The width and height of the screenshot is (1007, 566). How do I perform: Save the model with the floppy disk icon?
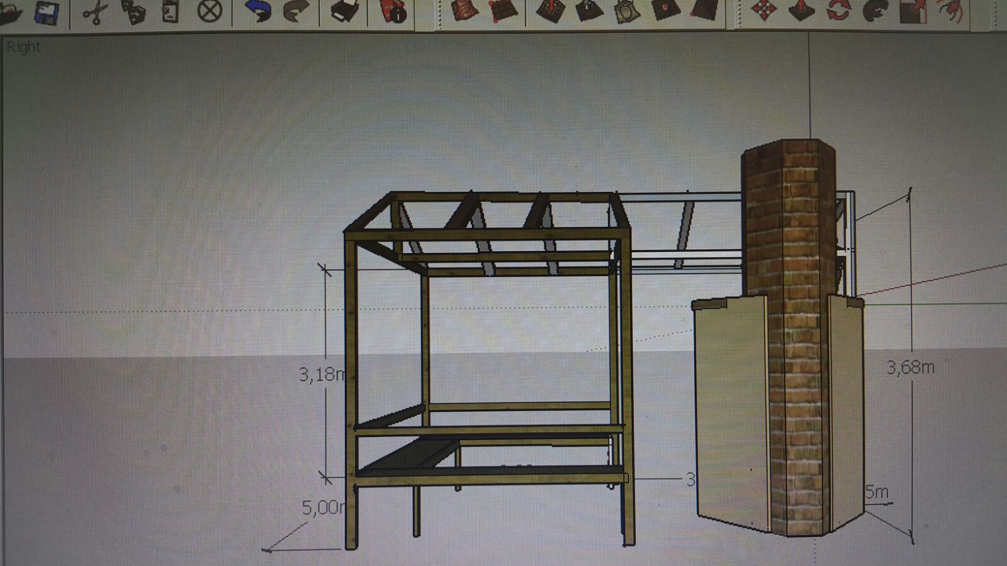click(x=46, y=13)
